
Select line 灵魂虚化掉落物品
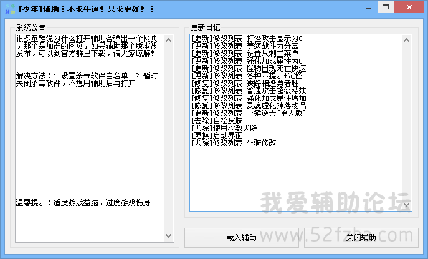click(x=249, y=105)
